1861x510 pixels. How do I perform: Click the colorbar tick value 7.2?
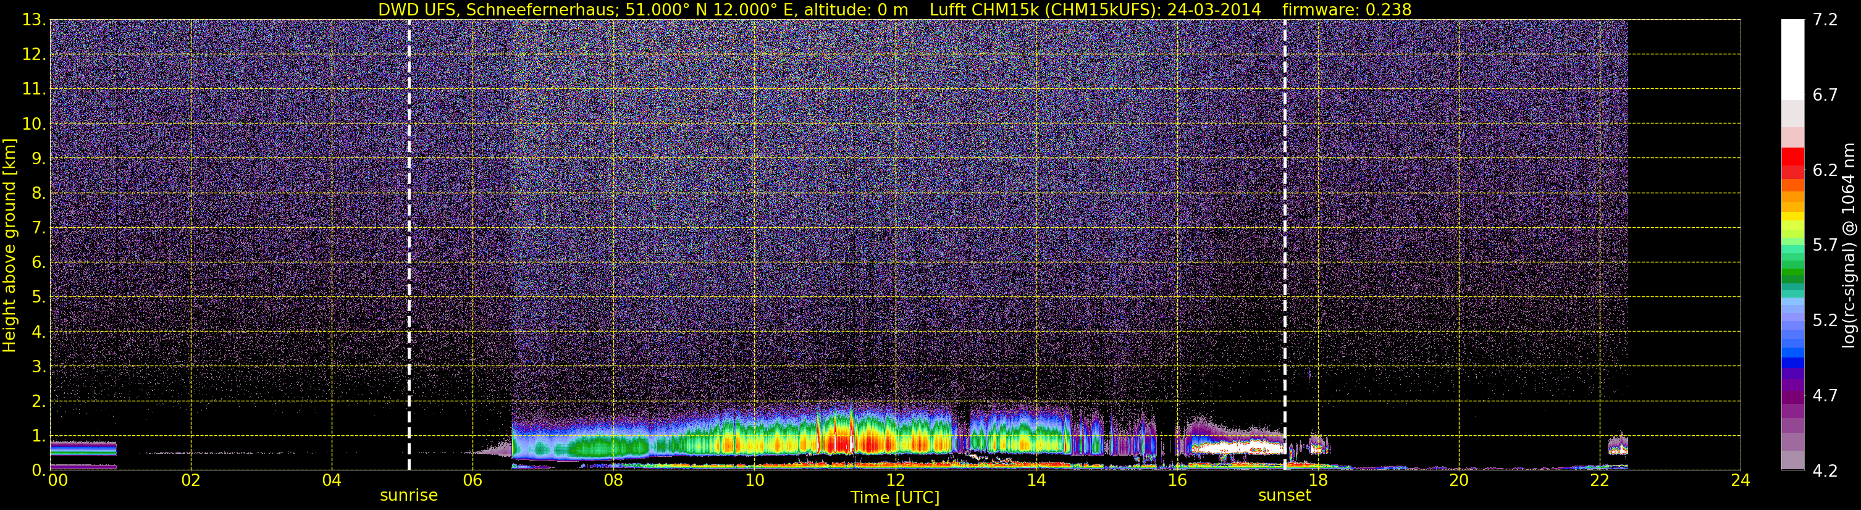tap(1825, 20)
